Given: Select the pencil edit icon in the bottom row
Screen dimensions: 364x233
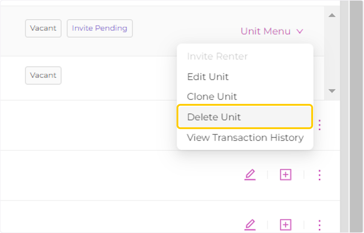Looking at the screenshot, I should [250, 225].
